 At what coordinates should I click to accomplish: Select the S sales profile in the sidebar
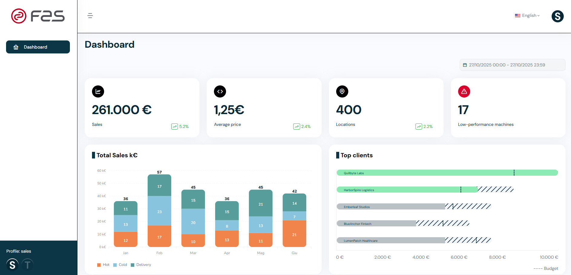click(12, 265)
